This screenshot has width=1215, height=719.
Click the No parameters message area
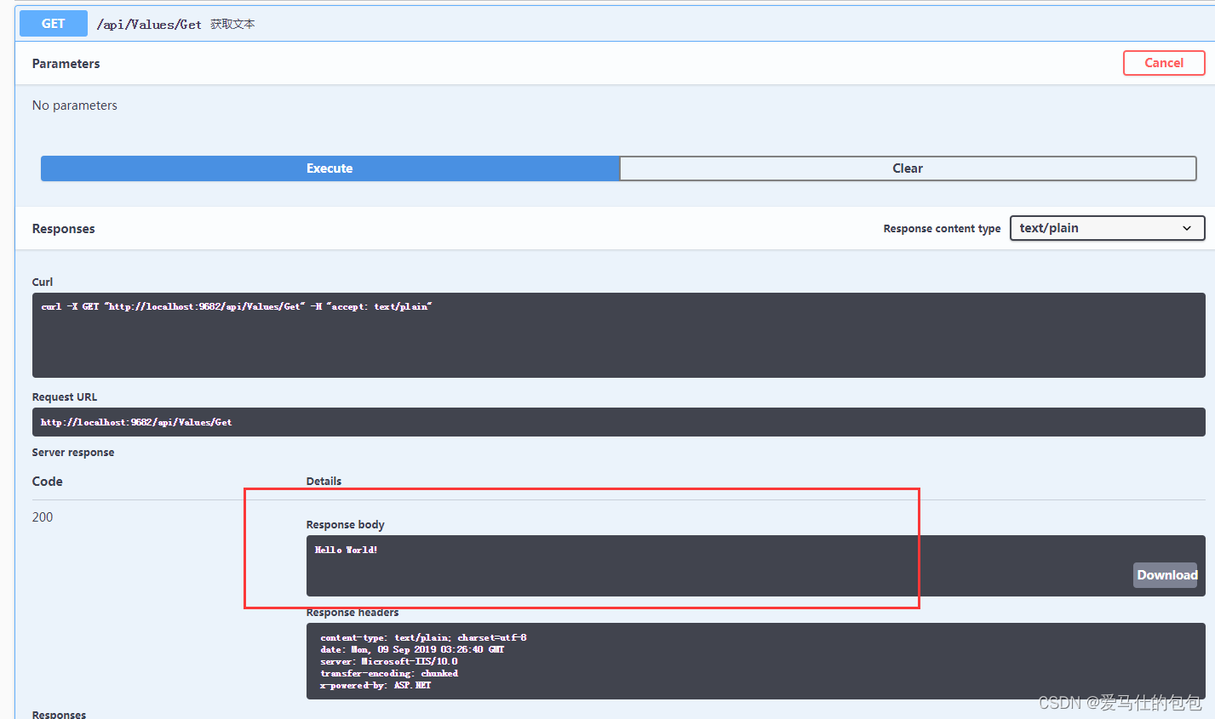[75, 105]
